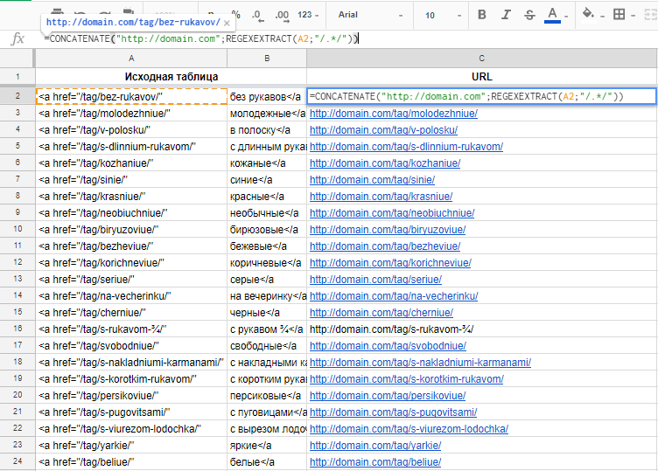The width and height of the screenshot is (658, 471).
Task: Open the 123 number formats dropdown
Action: 308,15
